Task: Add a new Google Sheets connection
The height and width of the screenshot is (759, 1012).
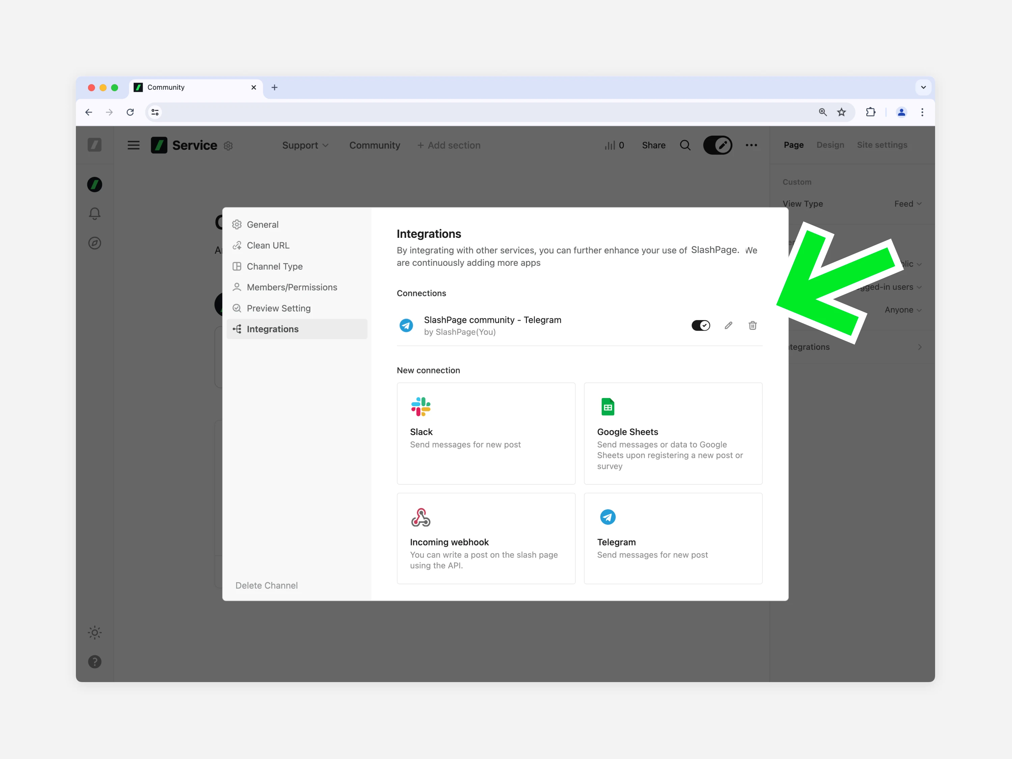Action: (x=673, y=433)
